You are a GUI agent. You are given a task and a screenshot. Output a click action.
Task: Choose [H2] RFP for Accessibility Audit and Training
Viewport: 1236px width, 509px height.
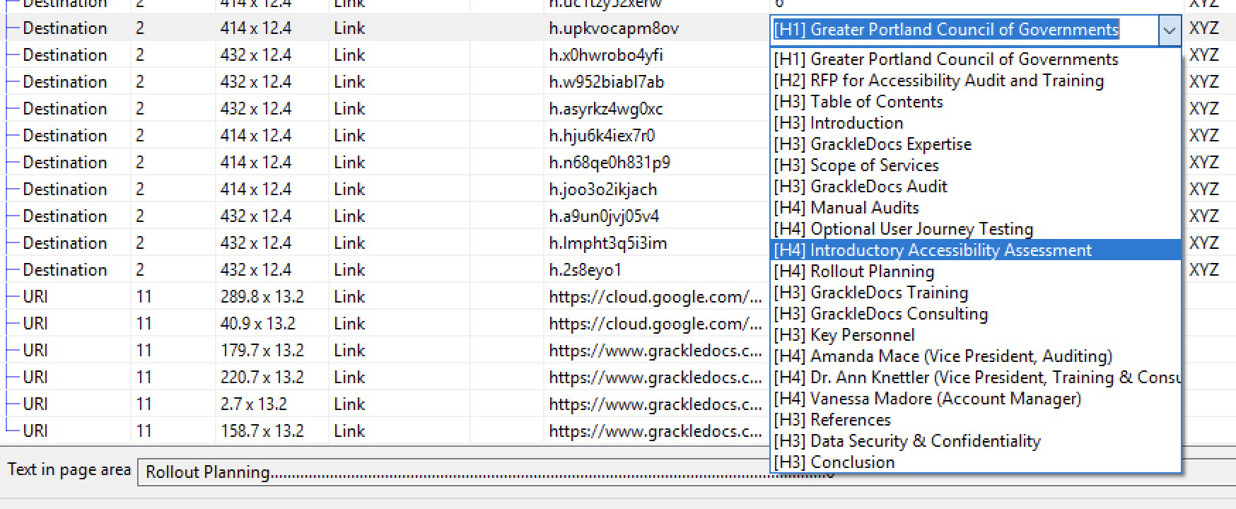975,81
